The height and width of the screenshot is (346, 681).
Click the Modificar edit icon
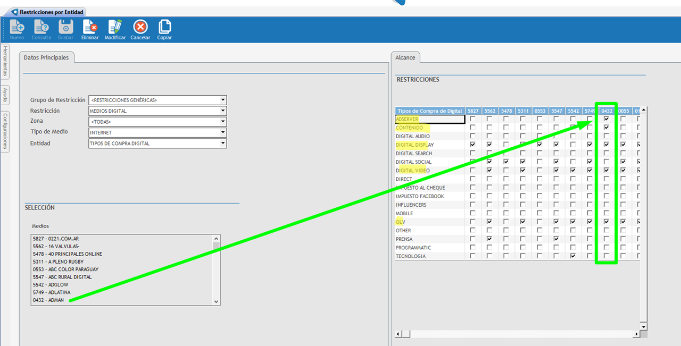pyautogui.click(x=115, y=27)
